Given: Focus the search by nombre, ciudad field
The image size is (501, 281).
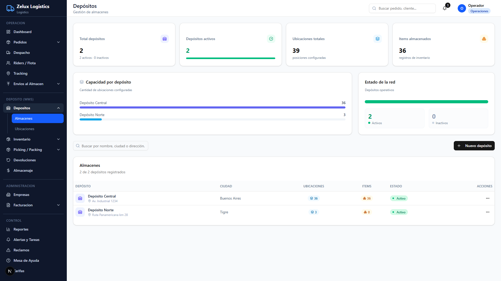Looking at the screenshot, I should pyautogui.click(x=111, y=146).
